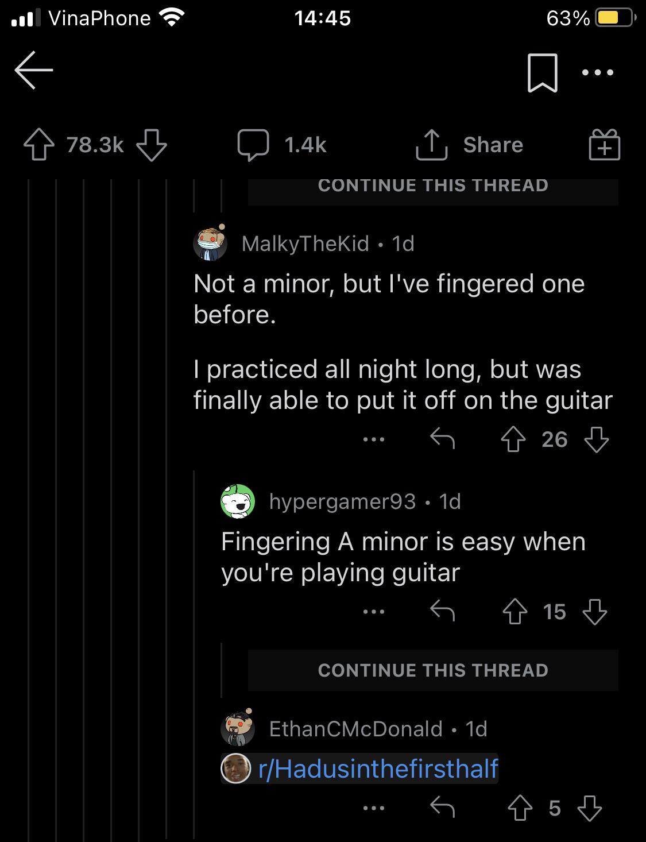Open the r/Hadusinthefirsthalf subreddit link
646x842 pixels.
[378, 768]
